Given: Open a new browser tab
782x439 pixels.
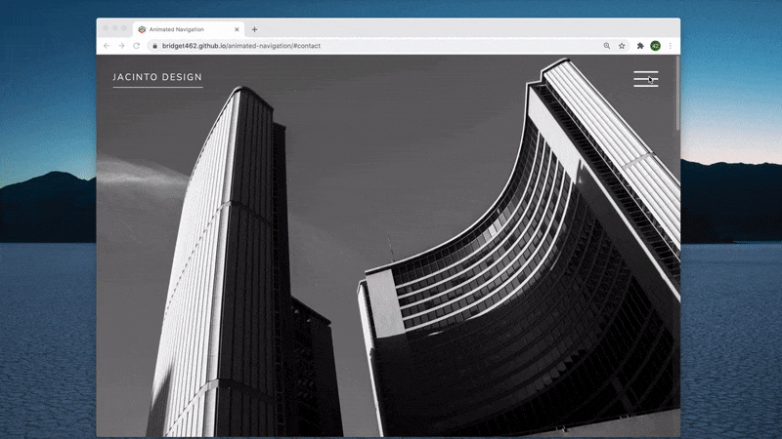Looking at the screenshot, I should point(254,29).
